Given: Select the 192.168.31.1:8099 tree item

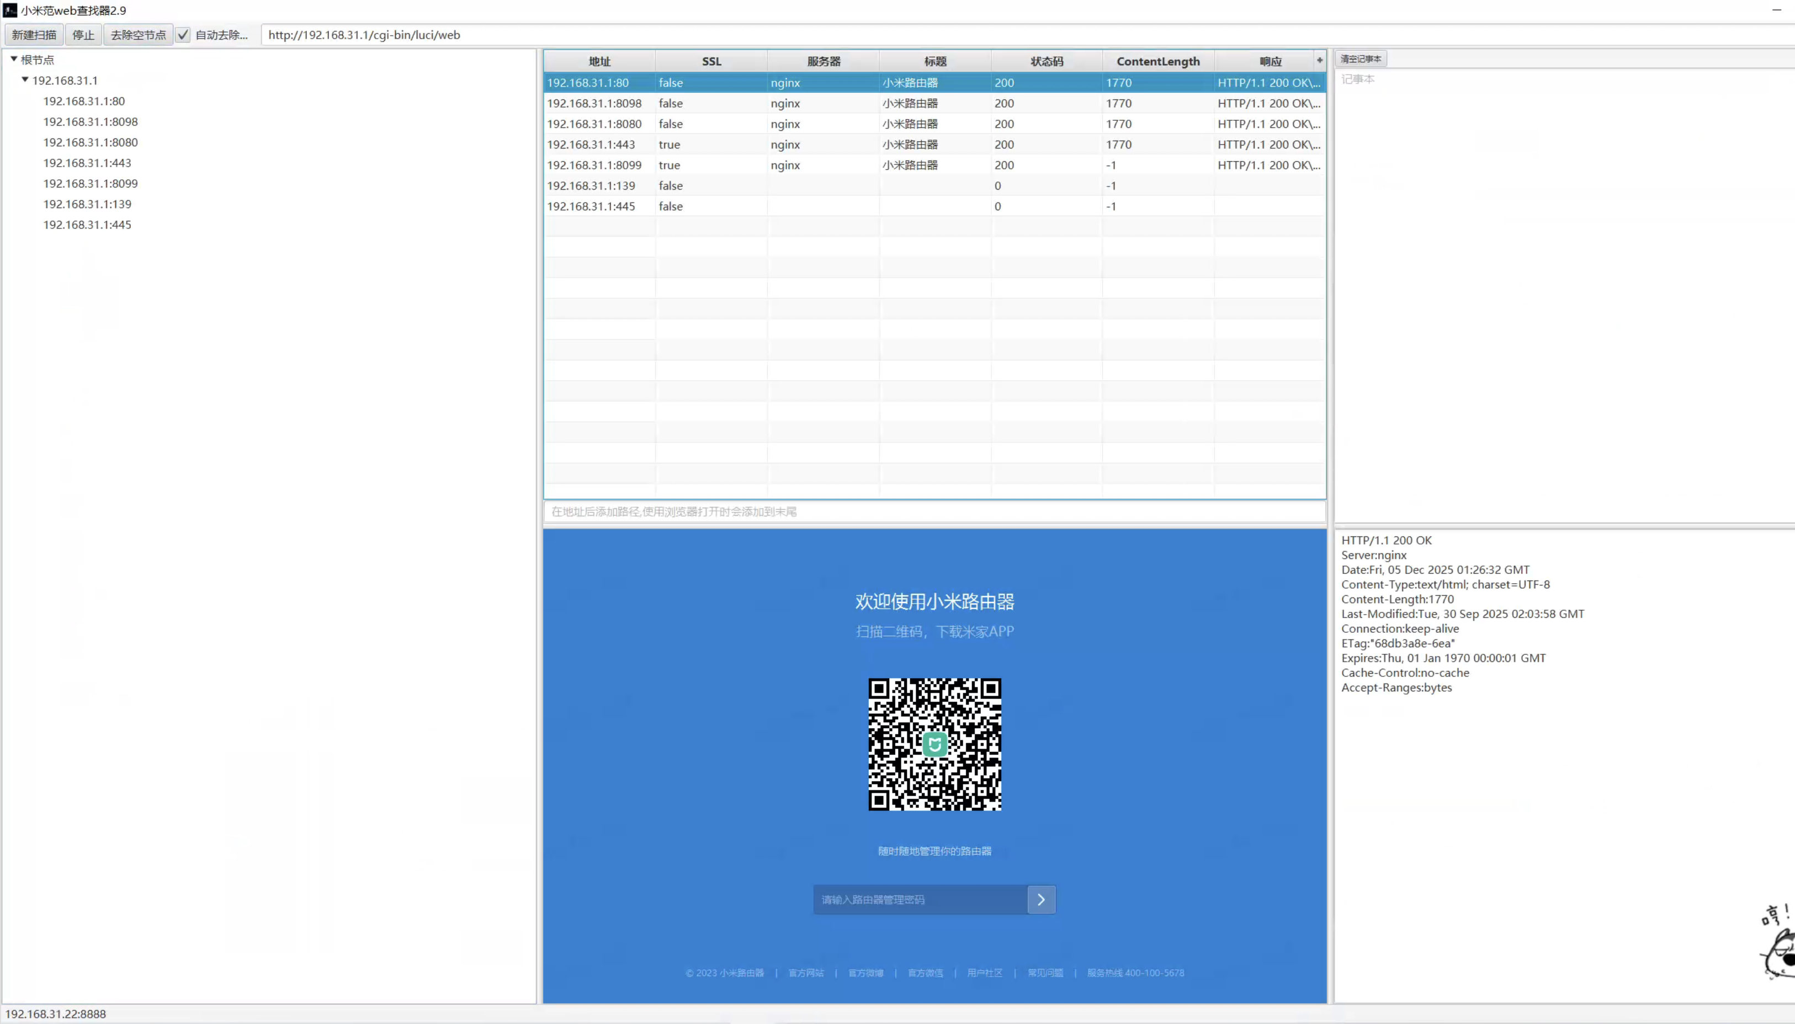Looking at the screenshot, I should click(x=90, y=184).
